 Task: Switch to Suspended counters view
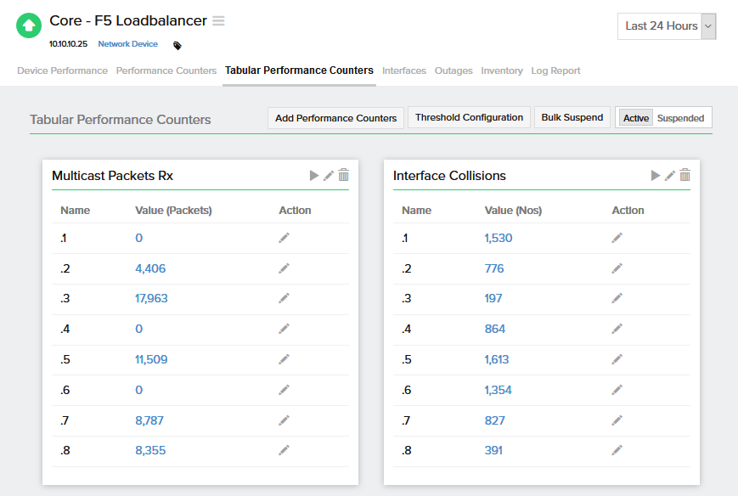point(680,118)
